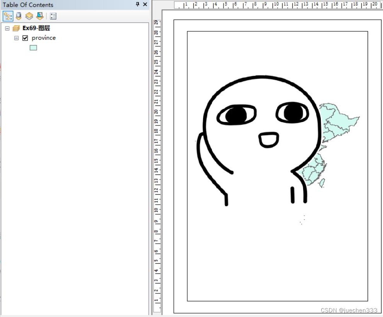Switch to List By Visibility view
This screenshot has width=383, height=317.
click(29, 16)
